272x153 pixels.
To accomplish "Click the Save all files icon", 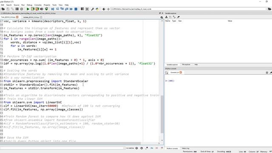I will tap(12, 9).
